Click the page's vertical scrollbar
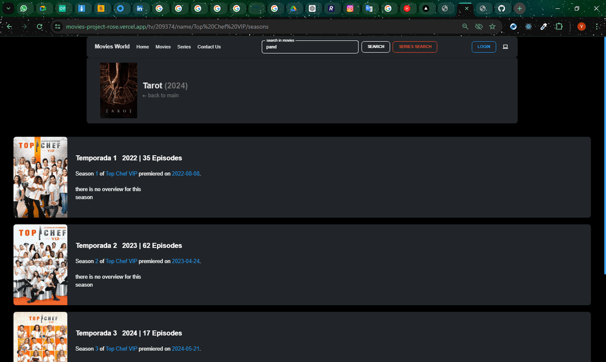The height and width of the screenshot is (362, 606). click(604, 156)
